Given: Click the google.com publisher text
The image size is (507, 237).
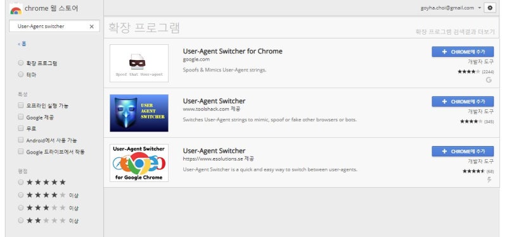Looking at the screenshot, I should [196, 59].
